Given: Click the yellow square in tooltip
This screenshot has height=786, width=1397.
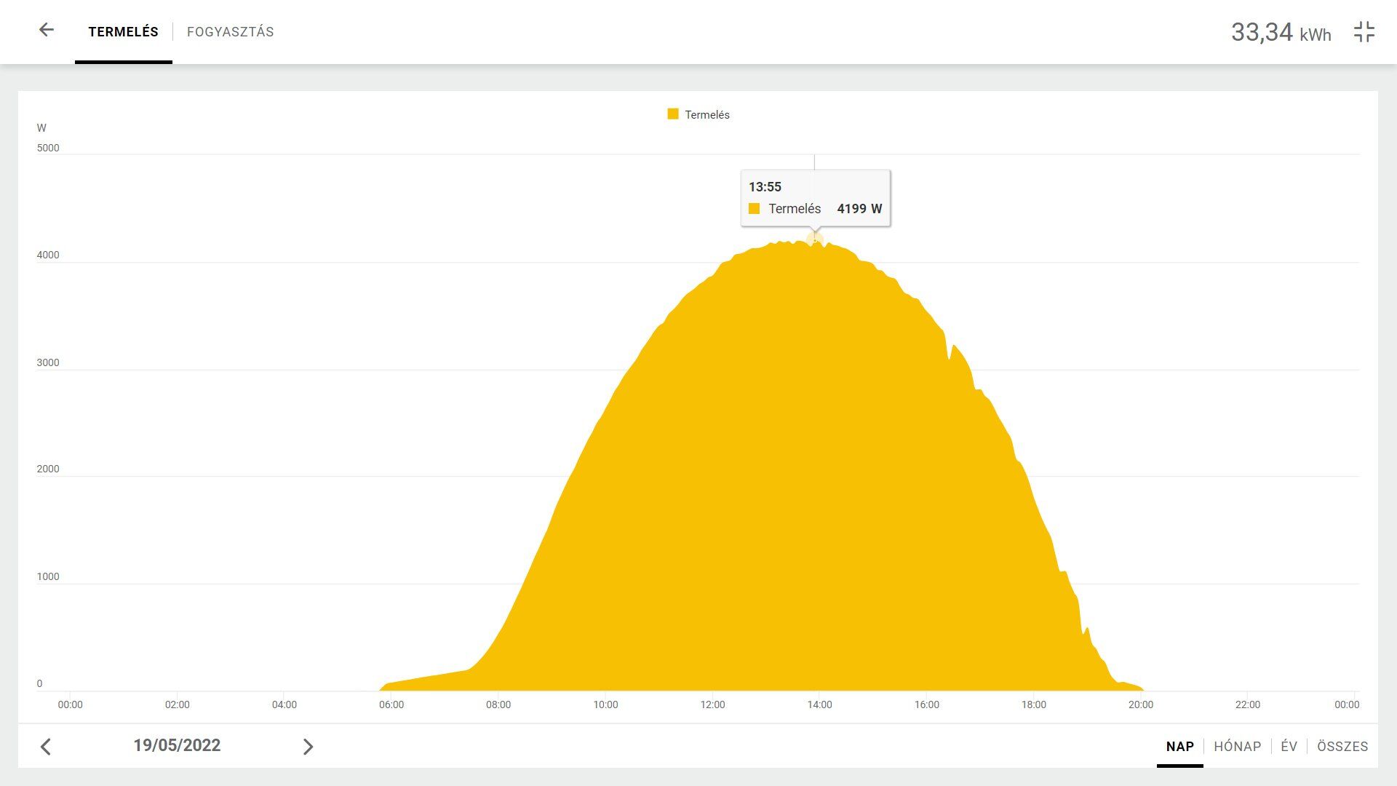Looking at the screenshot, I should click(x=755, y=209).
